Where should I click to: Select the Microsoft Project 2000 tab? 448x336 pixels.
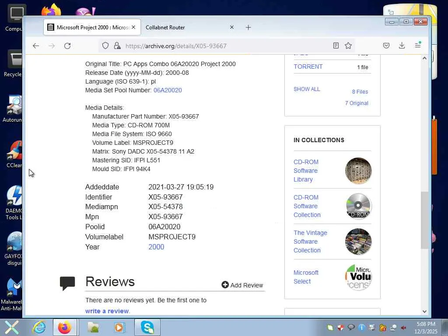point(92,28)
